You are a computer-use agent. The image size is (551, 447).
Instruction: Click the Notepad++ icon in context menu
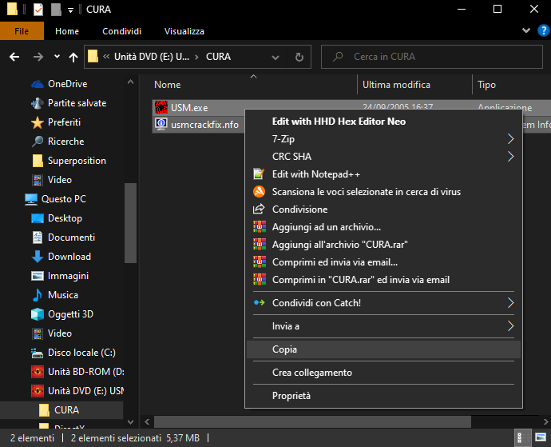click(x=259, y=174)
